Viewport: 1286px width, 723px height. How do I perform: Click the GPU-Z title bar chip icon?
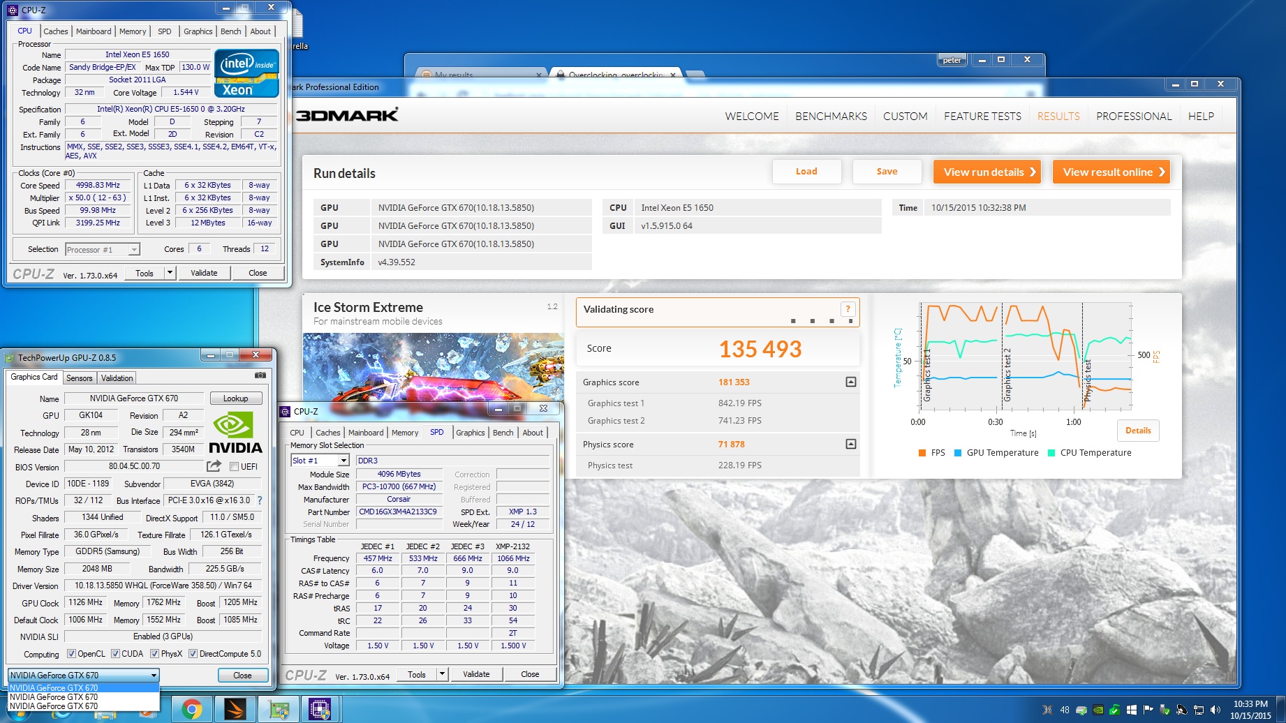pyautogui.click(x=10, y=358)
